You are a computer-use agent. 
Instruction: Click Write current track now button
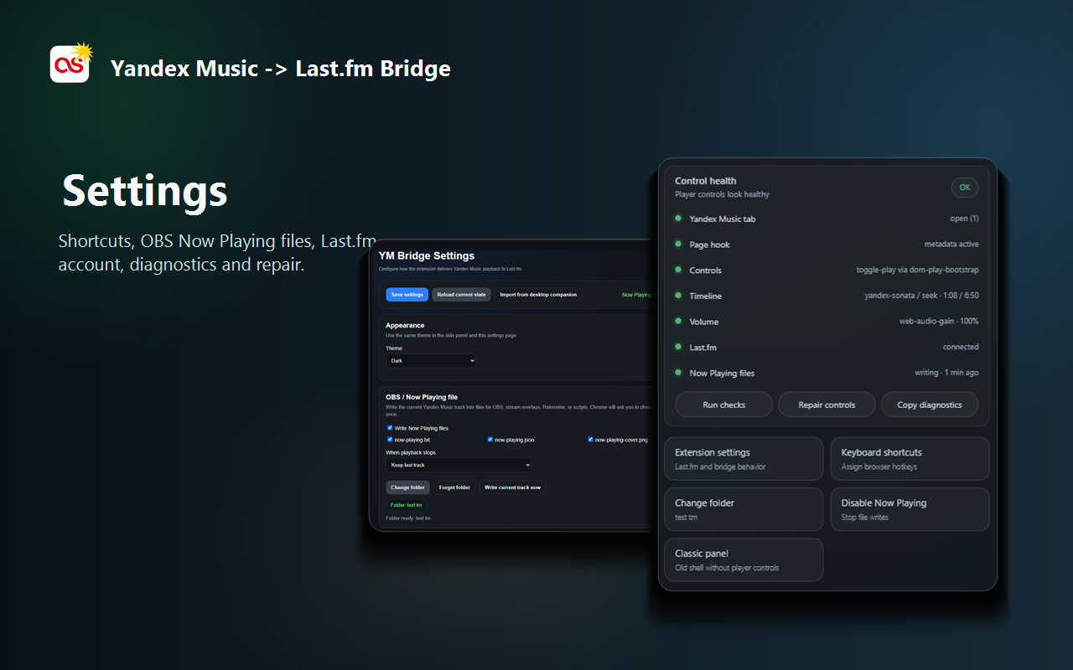pyautogui.click(x=512, y=487)
